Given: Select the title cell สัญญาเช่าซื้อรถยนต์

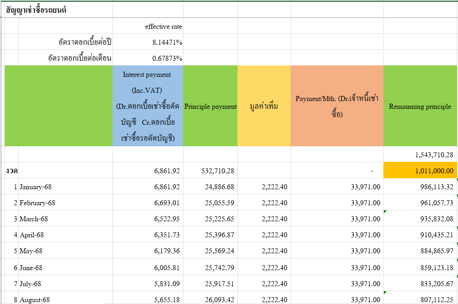Looking at the screenshot, I should 37,10.
